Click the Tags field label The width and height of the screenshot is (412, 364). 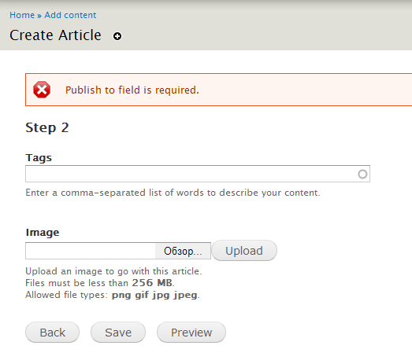[39, 157]
